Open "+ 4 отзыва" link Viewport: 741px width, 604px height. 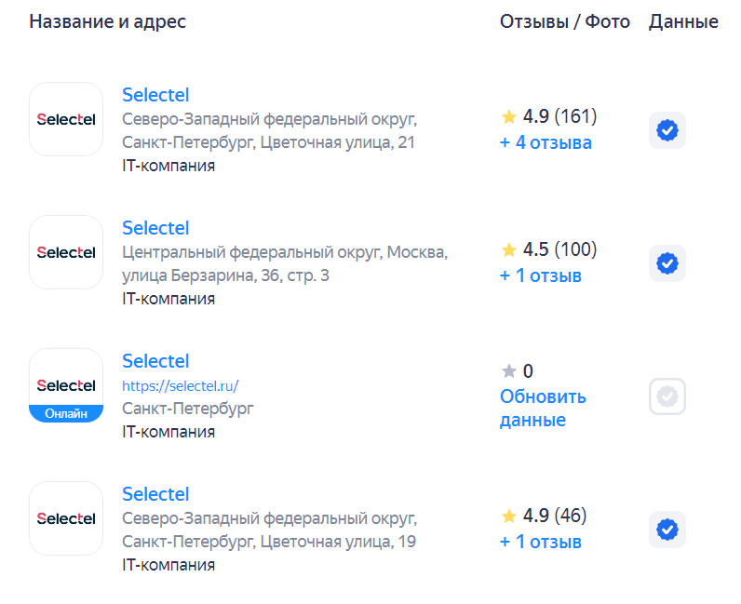(546, 142)
